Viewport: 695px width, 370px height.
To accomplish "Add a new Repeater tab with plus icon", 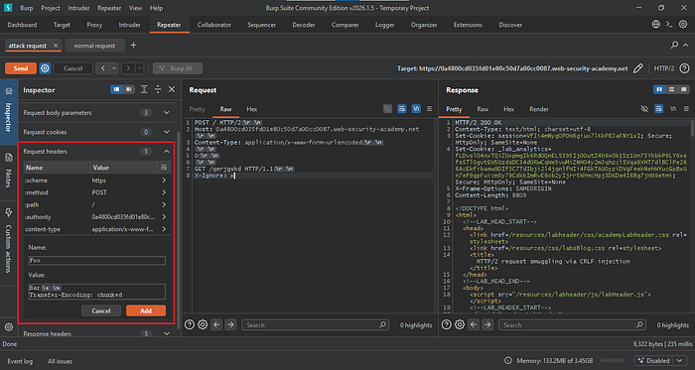I will click(133, 46).
